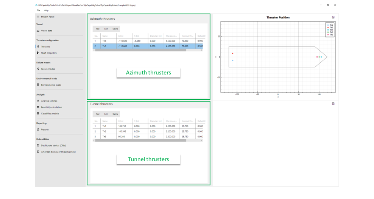Save the Thruster Position chart image
Viewport: 374px width, 199px height.
333,17
